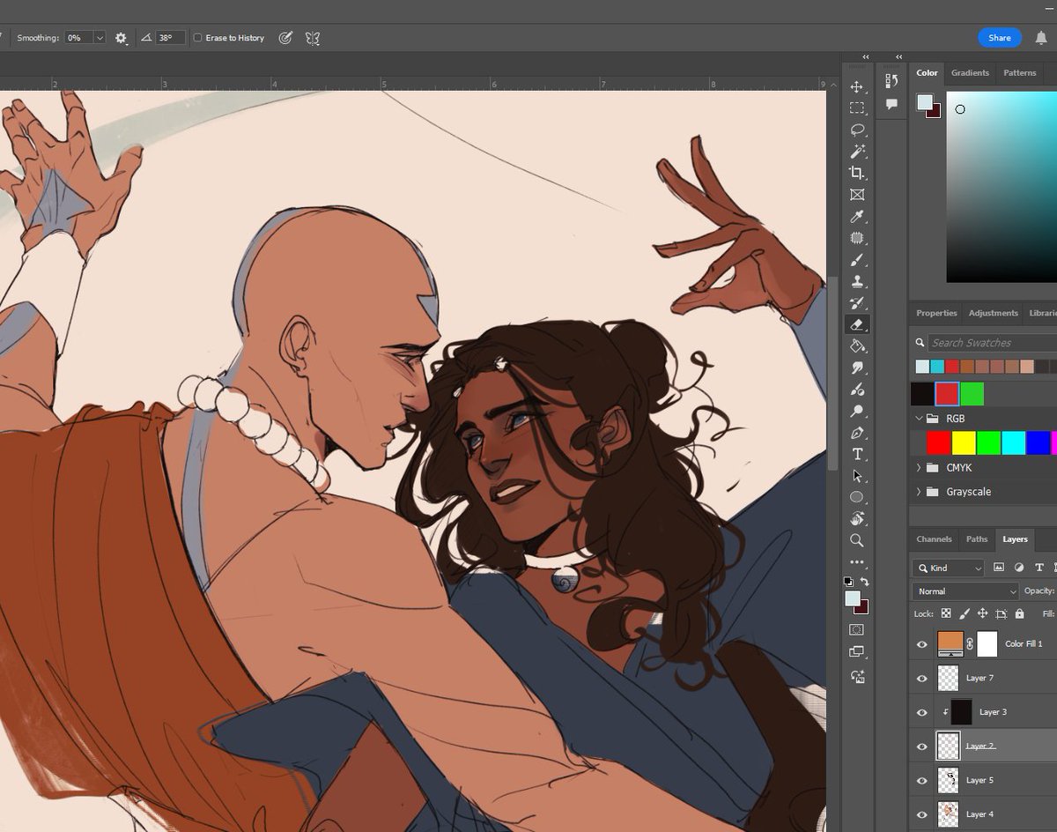This screenshot has width=1057, height=832.
Task: Select the Paint Bucket tool
Action: click(x=856, y=346)
